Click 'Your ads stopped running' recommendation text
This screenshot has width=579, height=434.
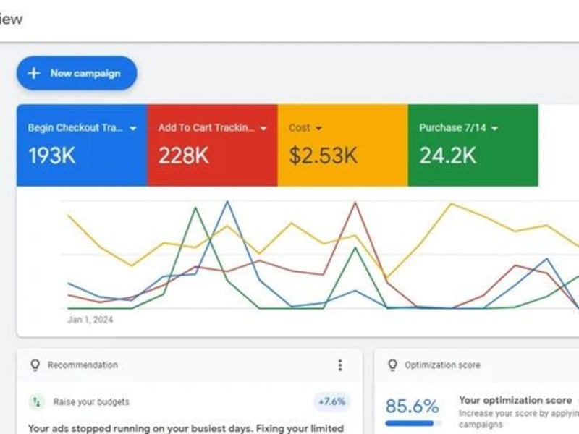186,428
